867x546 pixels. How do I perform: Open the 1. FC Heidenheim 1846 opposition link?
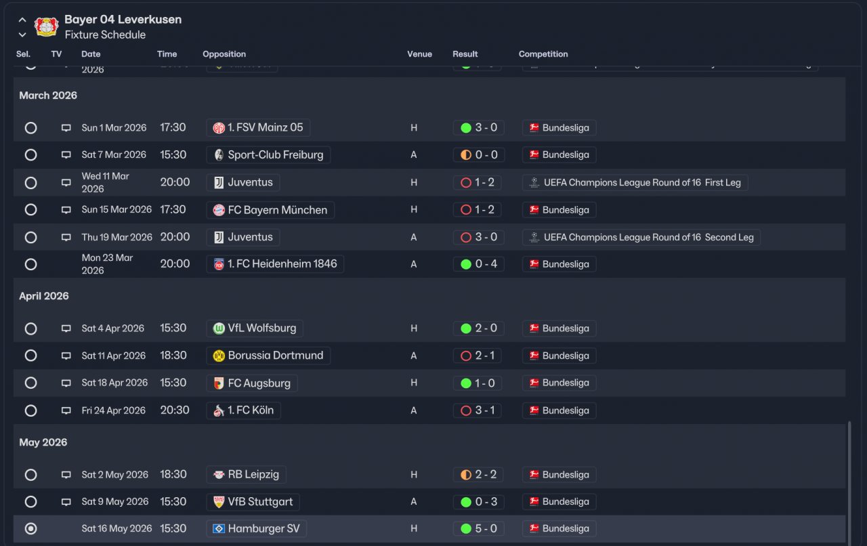pos(275,264)
